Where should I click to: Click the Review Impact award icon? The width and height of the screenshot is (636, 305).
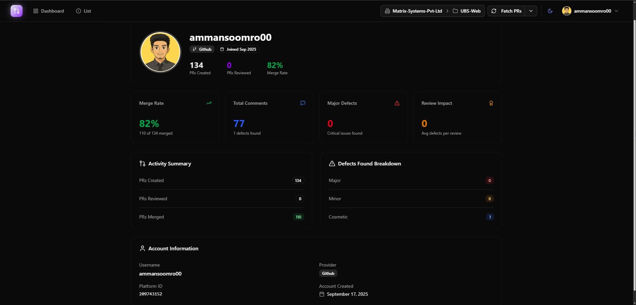coord(491,103)
